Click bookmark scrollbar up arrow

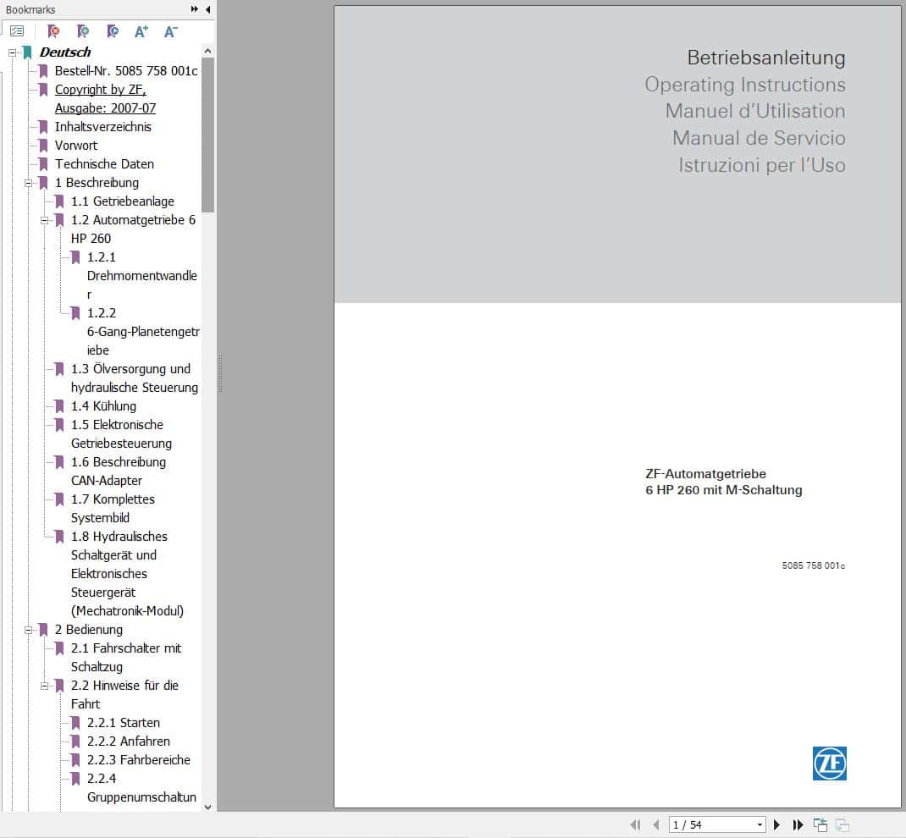[208, 51]
